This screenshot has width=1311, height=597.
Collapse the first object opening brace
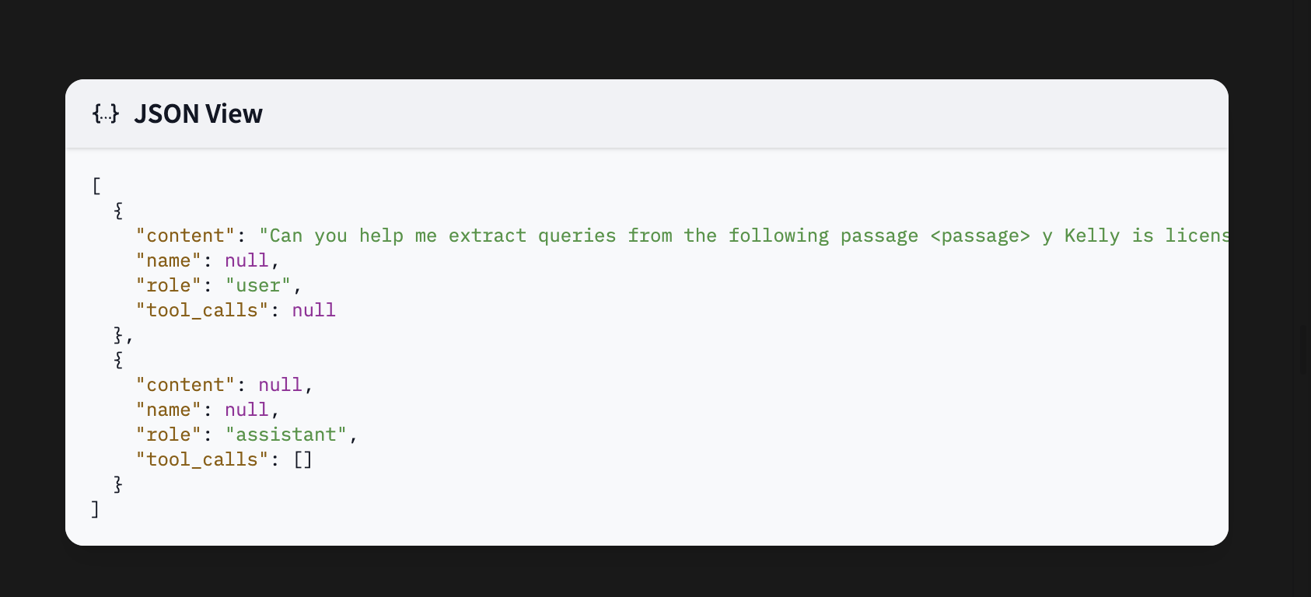pos(118,211)
